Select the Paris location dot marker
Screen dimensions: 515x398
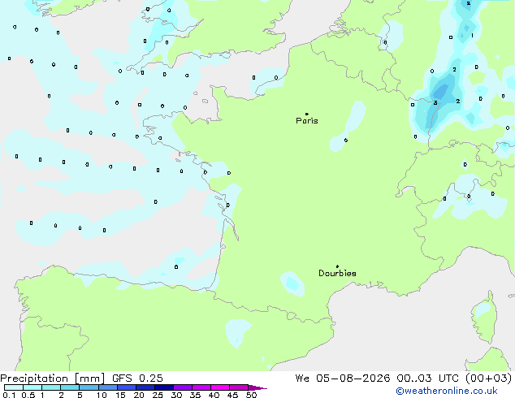click(307, 114)
